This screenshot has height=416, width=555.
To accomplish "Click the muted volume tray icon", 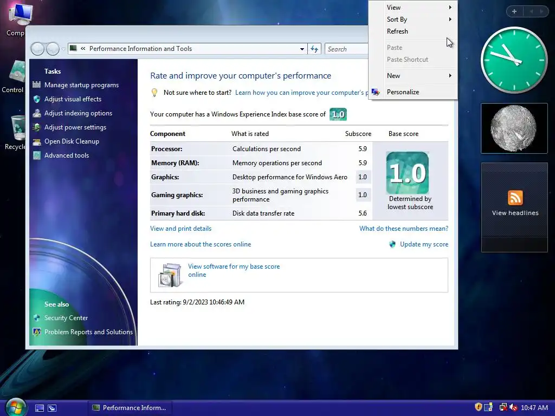I will pos(513,407).
